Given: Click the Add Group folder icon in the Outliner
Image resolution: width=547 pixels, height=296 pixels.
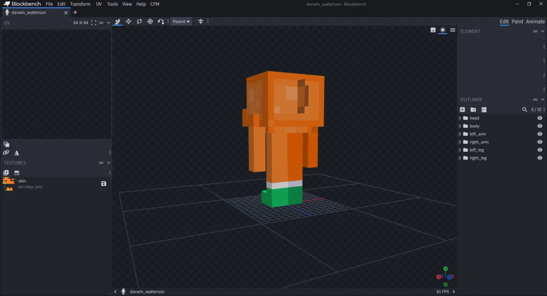Looking at the screenshot, I should 473,110.
